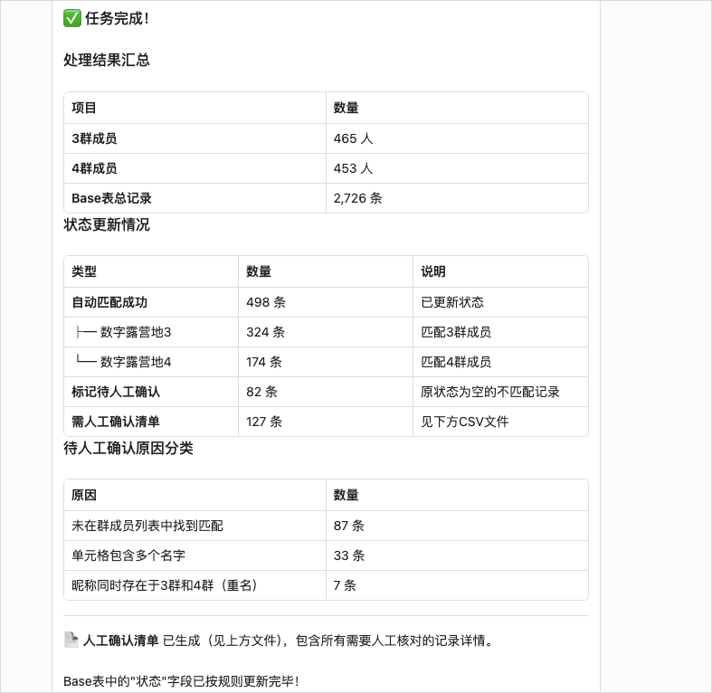Click the bold 人工确认清单 text
This screenshot has width=712, height=693.
[x=120, y=641]
